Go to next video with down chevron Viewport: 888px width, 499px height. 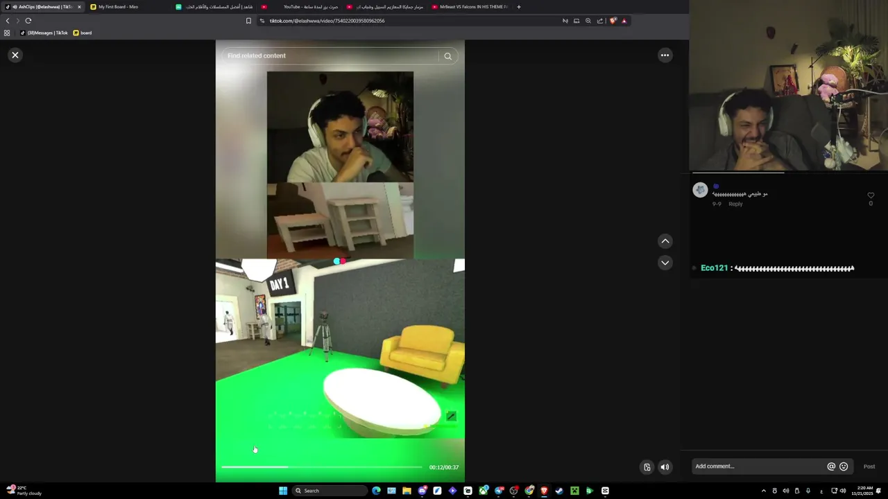pos(665,263)
